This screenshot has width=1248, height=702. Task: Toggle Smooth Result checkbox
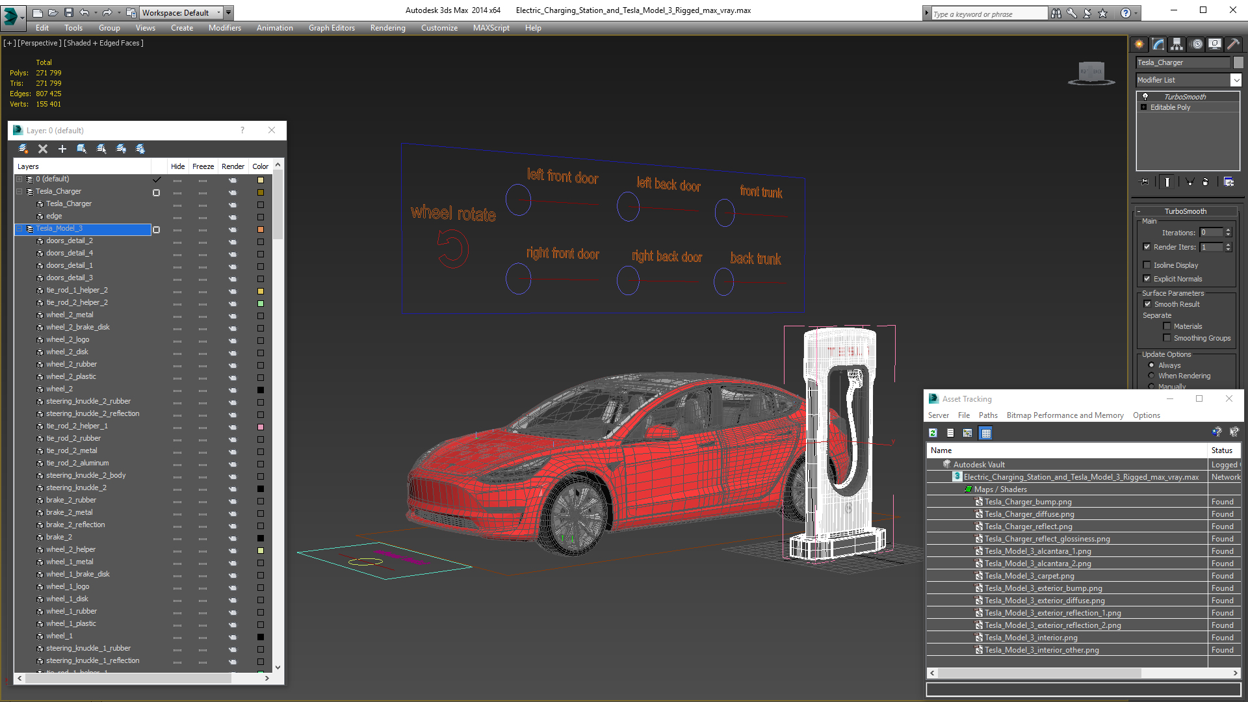(1147, 304)
